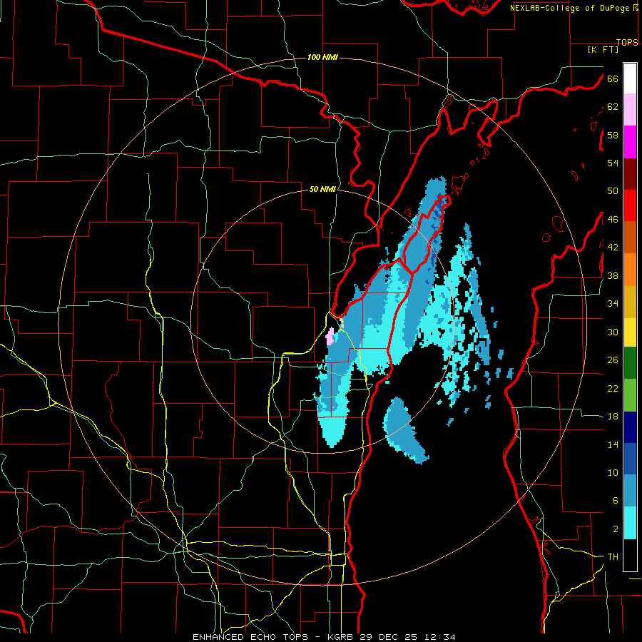
Task: Click the 54 legend value label
Action: click(613, 163)
